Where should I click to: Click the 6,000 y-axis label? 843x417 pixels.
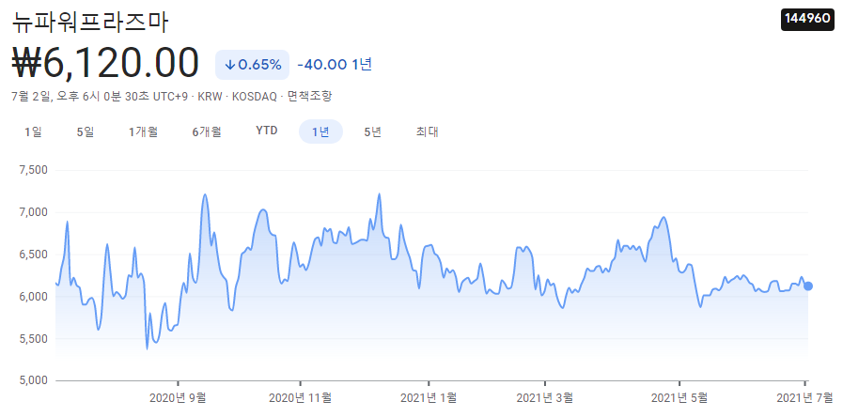(33, 297)
